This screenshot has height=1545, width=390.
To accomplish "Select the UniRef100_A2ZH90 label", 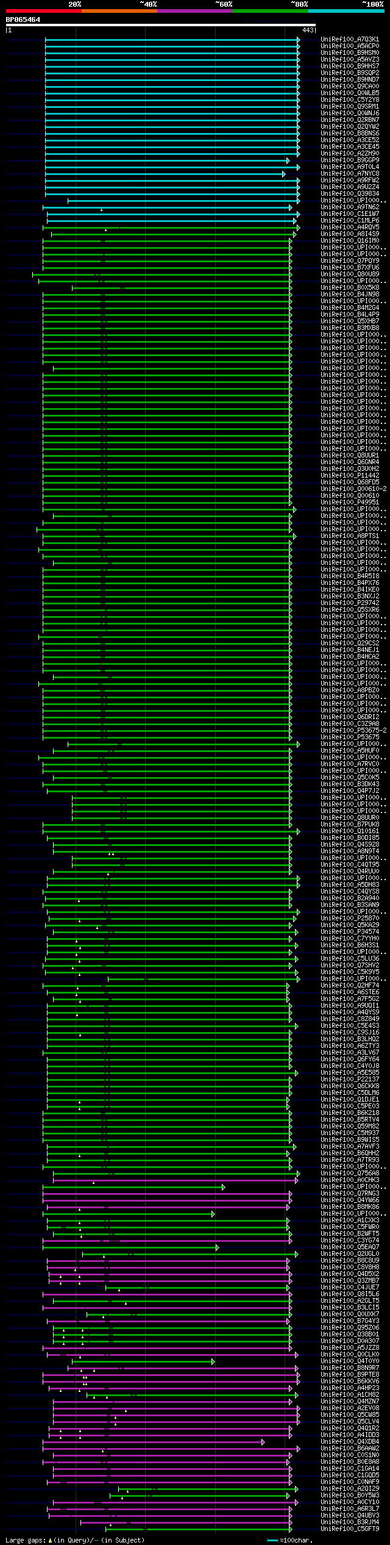I will coord(350,154).
